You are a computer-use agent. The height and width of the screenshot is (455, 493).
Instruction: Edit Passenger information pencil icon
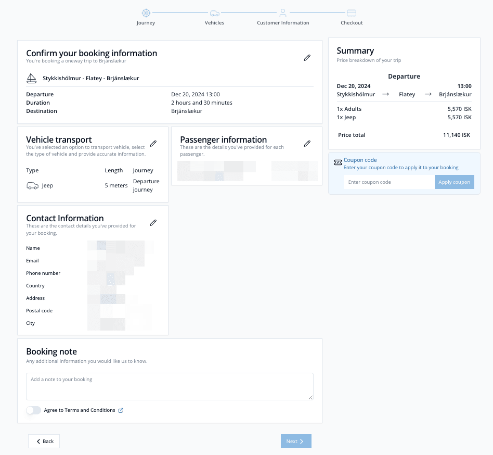click(x=307, y=144)
